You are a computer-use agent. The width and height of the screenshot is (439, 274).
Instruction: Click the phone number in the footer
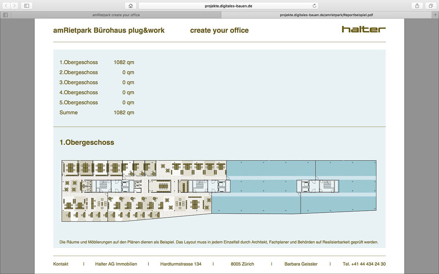[364, 264]
